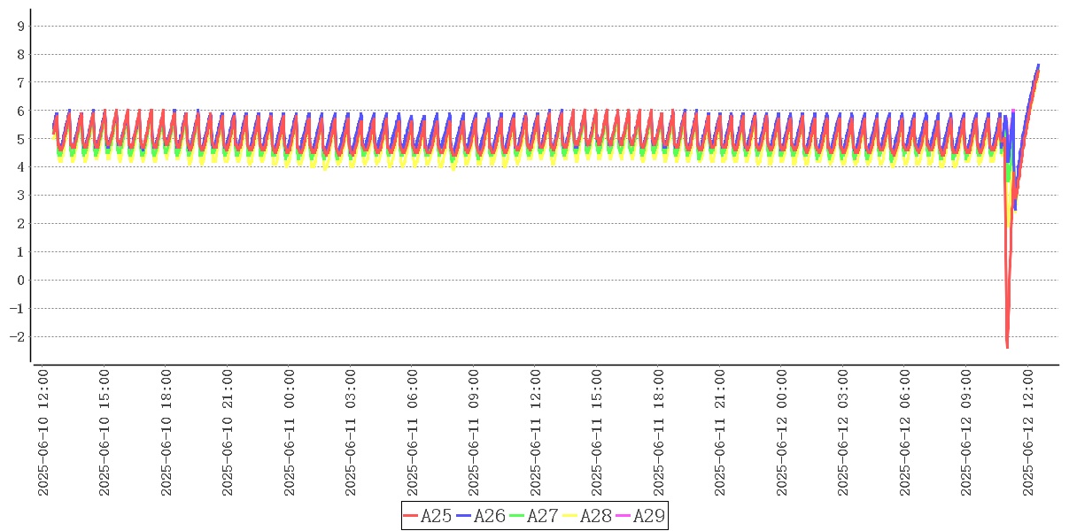Viewport: 1069px width, 531px height.
Task: Click the 2025-06-11 12:00 axis tick label
Action: coord(535,433)
